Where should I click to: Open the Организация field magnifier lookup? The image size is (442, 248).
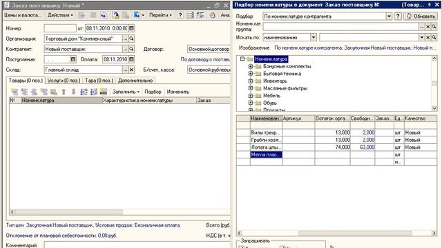131,39
